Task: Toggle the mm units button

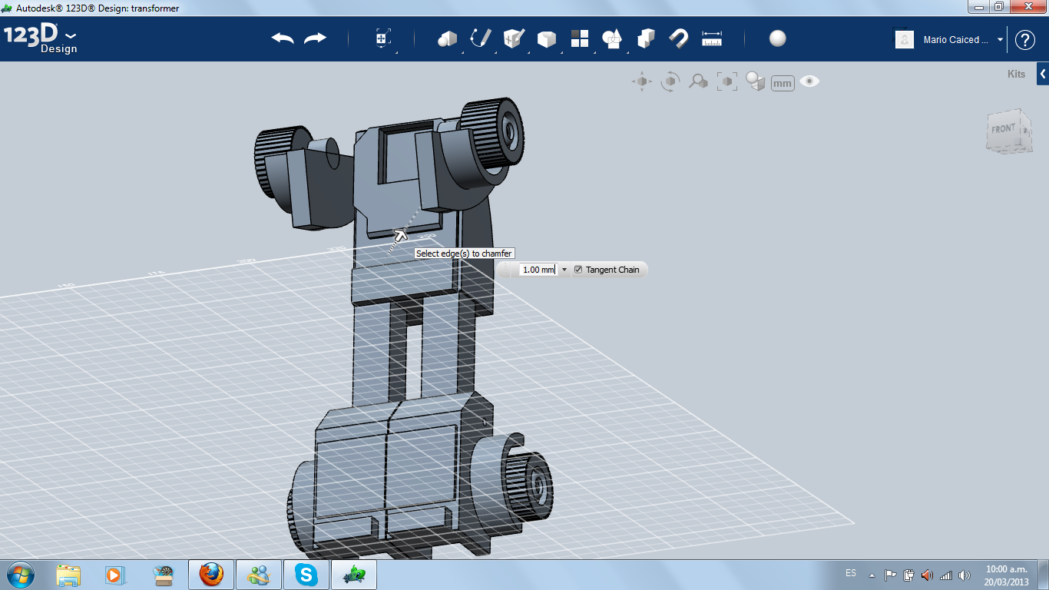Action: [x=783, y=83]
